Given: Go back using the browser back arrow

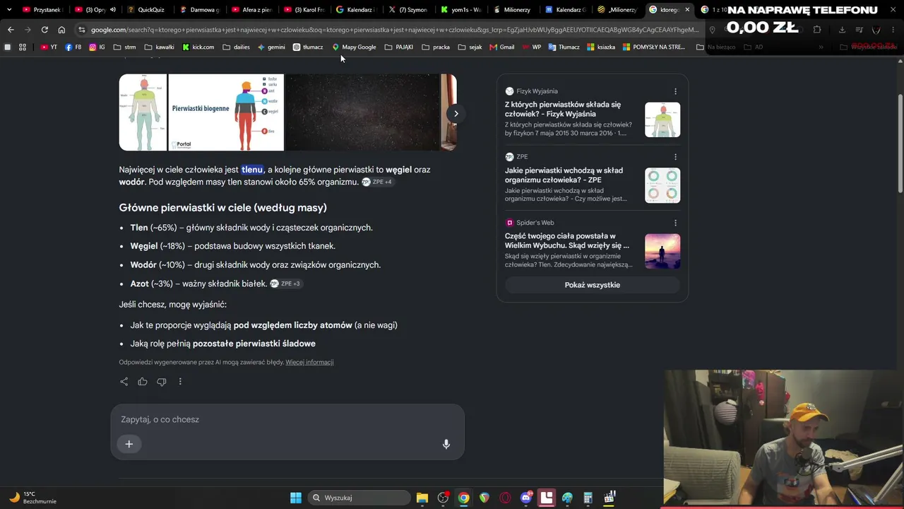Looking at the screenshot, I should coord(11,30).
